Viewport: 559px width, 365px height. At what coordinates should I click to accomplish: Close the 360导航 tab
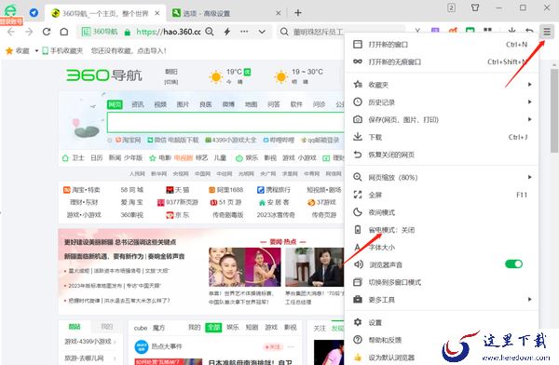157,13
